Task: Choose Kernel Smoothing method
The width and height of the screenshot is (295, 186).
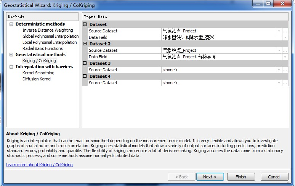Action: [38, 73]
